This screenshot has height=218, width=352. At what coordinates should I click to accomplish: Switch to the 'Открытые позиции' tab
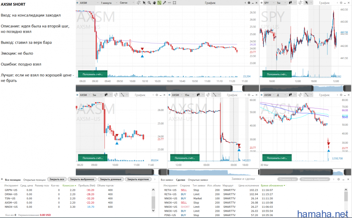pos(34,180)
